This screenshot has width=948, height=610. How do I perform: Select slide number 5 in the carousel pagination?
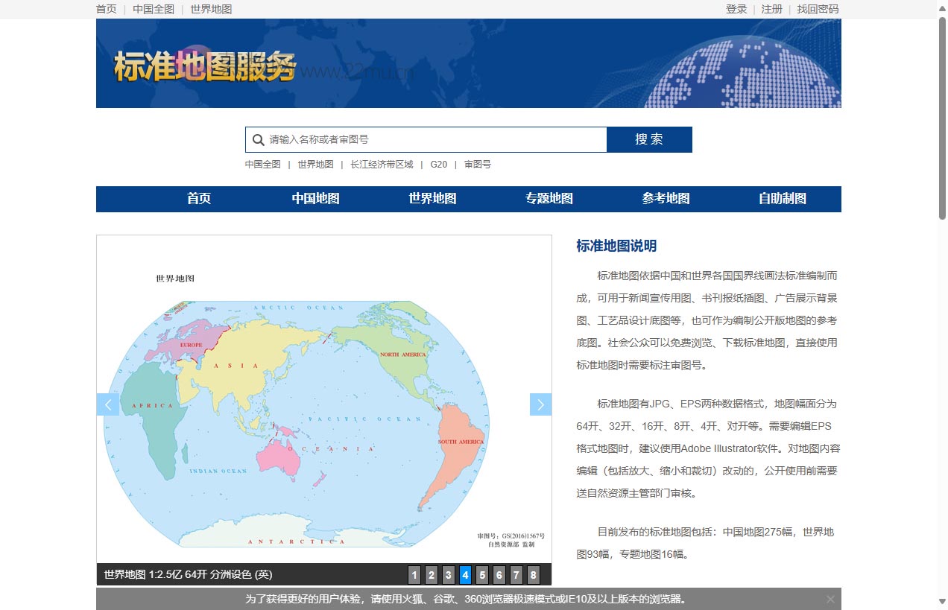[482, 575]
